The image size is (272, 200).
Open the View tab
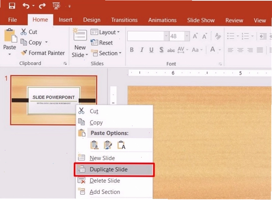click(260, 20)
